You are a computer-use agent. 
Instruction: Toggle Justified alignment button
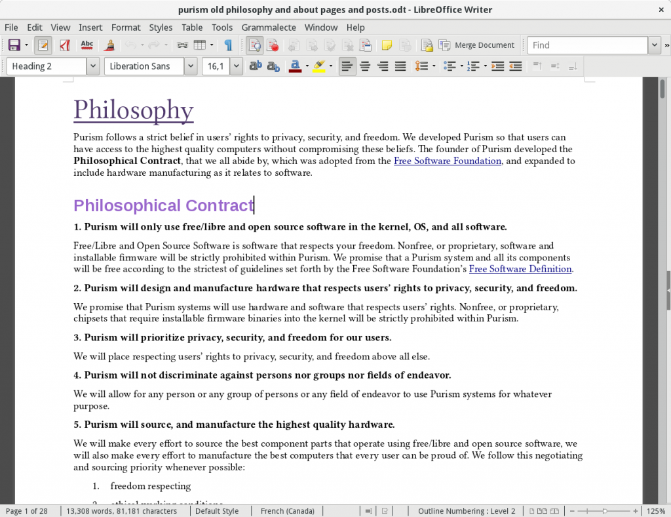pos(400,66)
